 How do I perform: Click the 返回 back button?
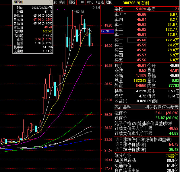[x=109, y=2]
